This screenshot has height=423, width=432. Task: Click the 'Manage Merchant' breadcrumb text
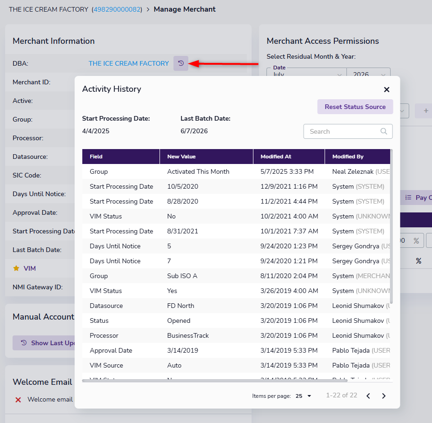click(185, 9)
